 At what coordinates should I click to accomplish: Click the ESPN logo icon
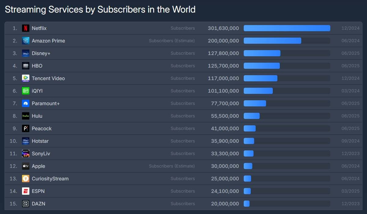click(26, 191)
